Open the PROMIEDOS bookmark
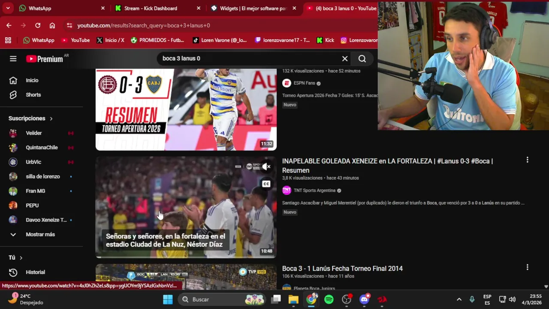This screenshot has height=309, width=549. (157, 40)
